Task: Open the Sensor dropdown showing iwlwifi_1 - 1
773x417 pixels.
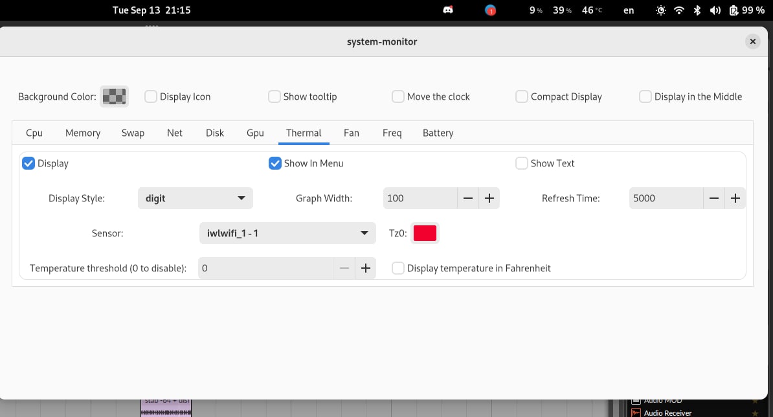Action: pos(287,233)
